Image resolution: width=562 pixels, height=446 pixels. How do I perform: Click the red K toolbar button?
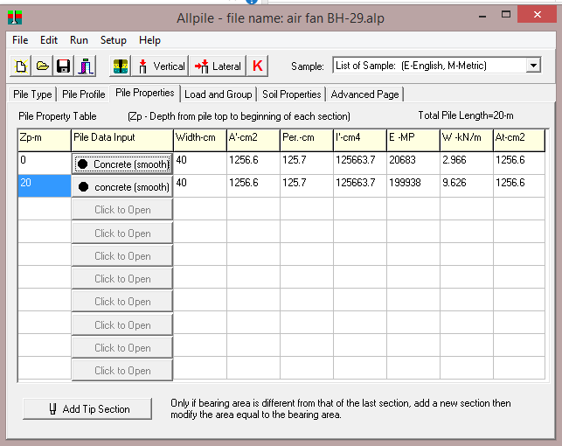pyautogui.click(x=257, y=66)
